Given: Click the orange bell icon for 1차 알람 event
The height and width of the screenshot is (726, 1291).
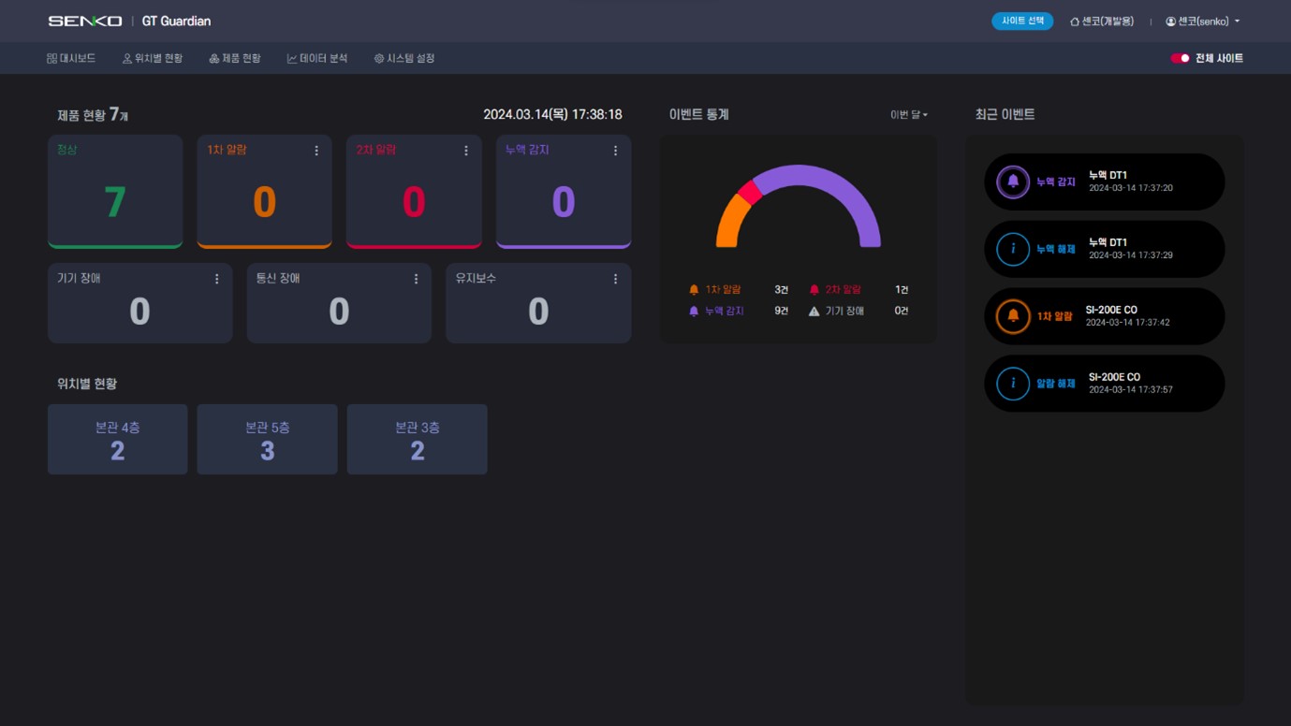Looking at the screenshot, I should (x=1013, y=316).
